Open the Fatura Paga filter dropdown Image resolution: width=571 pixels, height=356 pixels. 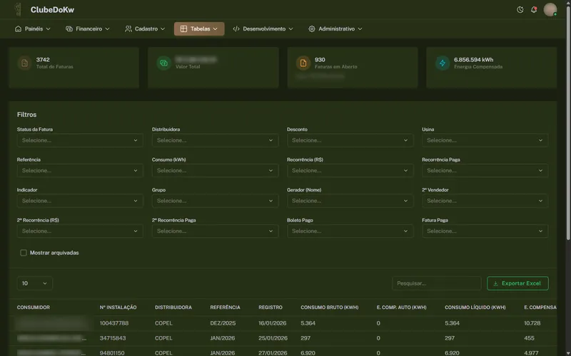pos(485,231)
